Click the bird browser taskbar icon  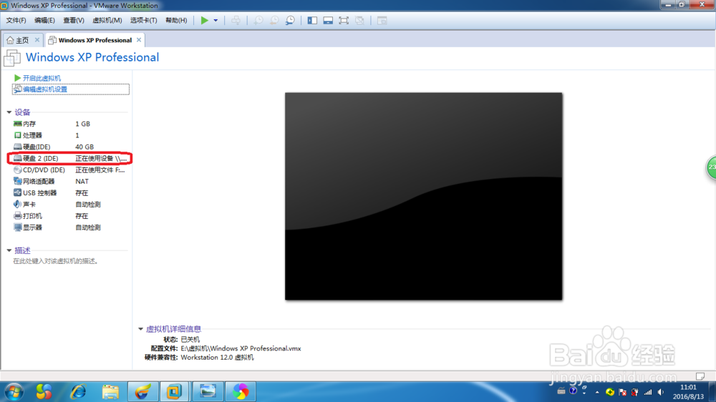point(142,391)
